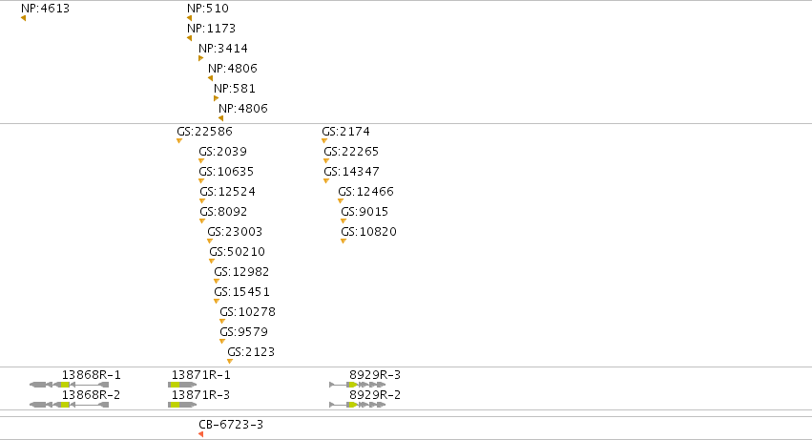Click arrow marker under NP:4613

23,18
